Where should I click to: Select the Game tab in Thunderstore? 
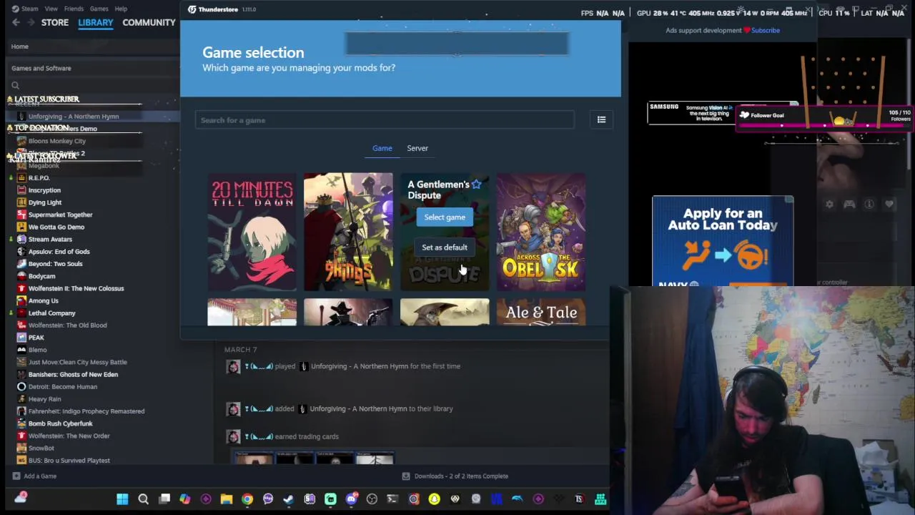(x=382, y=148)
